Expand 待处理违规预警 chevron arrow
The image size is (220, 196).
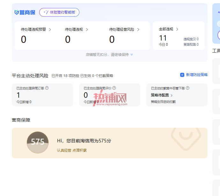coord(50,29)
